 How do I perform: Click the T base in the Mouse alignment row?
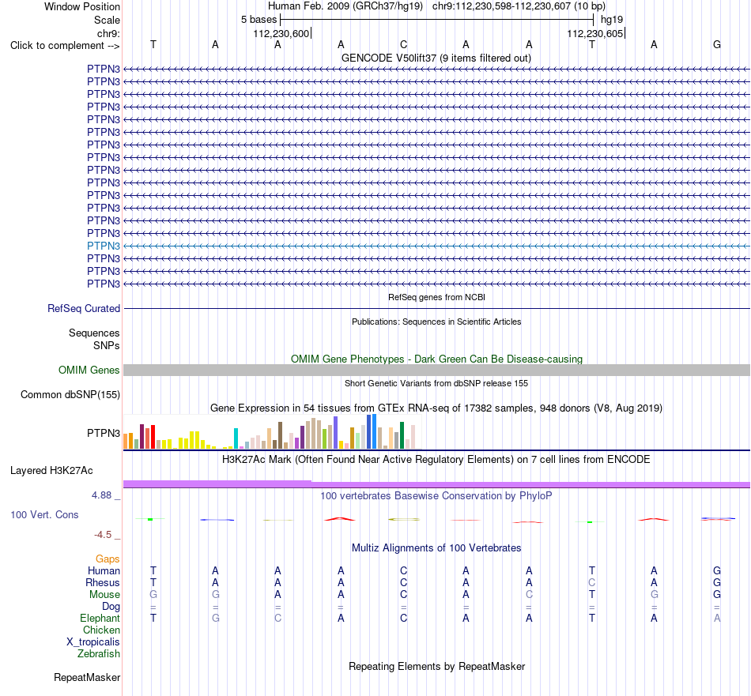[x=592, y=595]
